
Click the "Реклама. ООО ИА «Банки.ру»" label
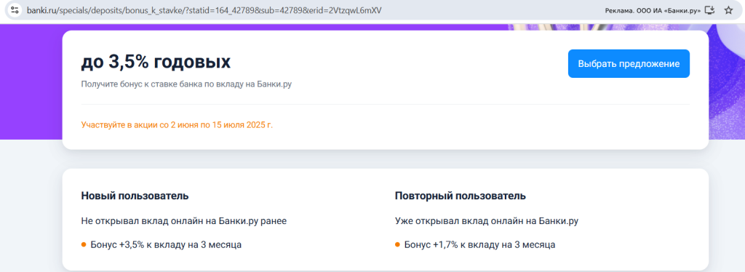[x=653, y=10]
